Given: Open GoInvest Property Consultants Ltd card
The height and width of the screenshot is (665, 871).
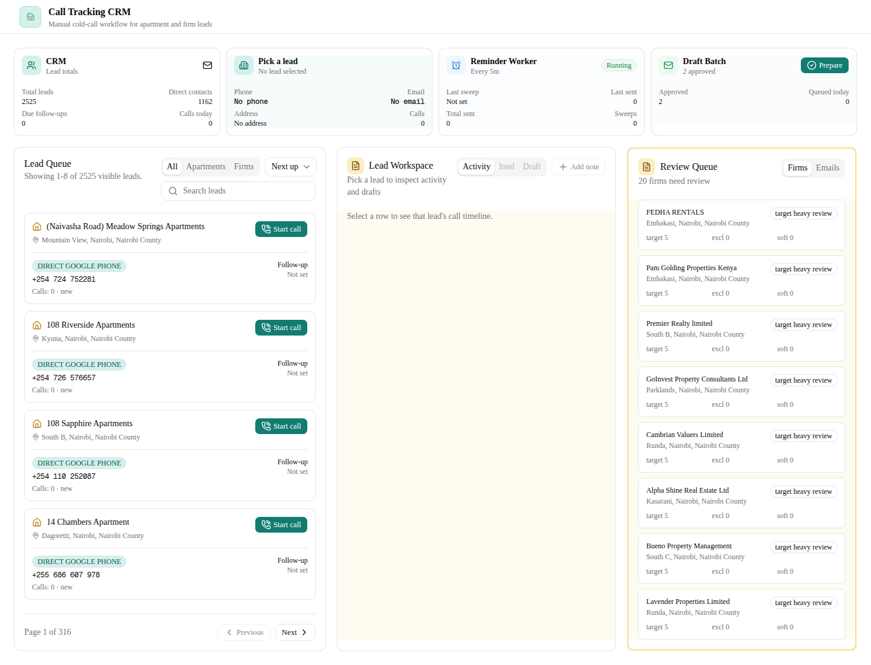Looking at the screenshot, I should (x=742, y=392).
